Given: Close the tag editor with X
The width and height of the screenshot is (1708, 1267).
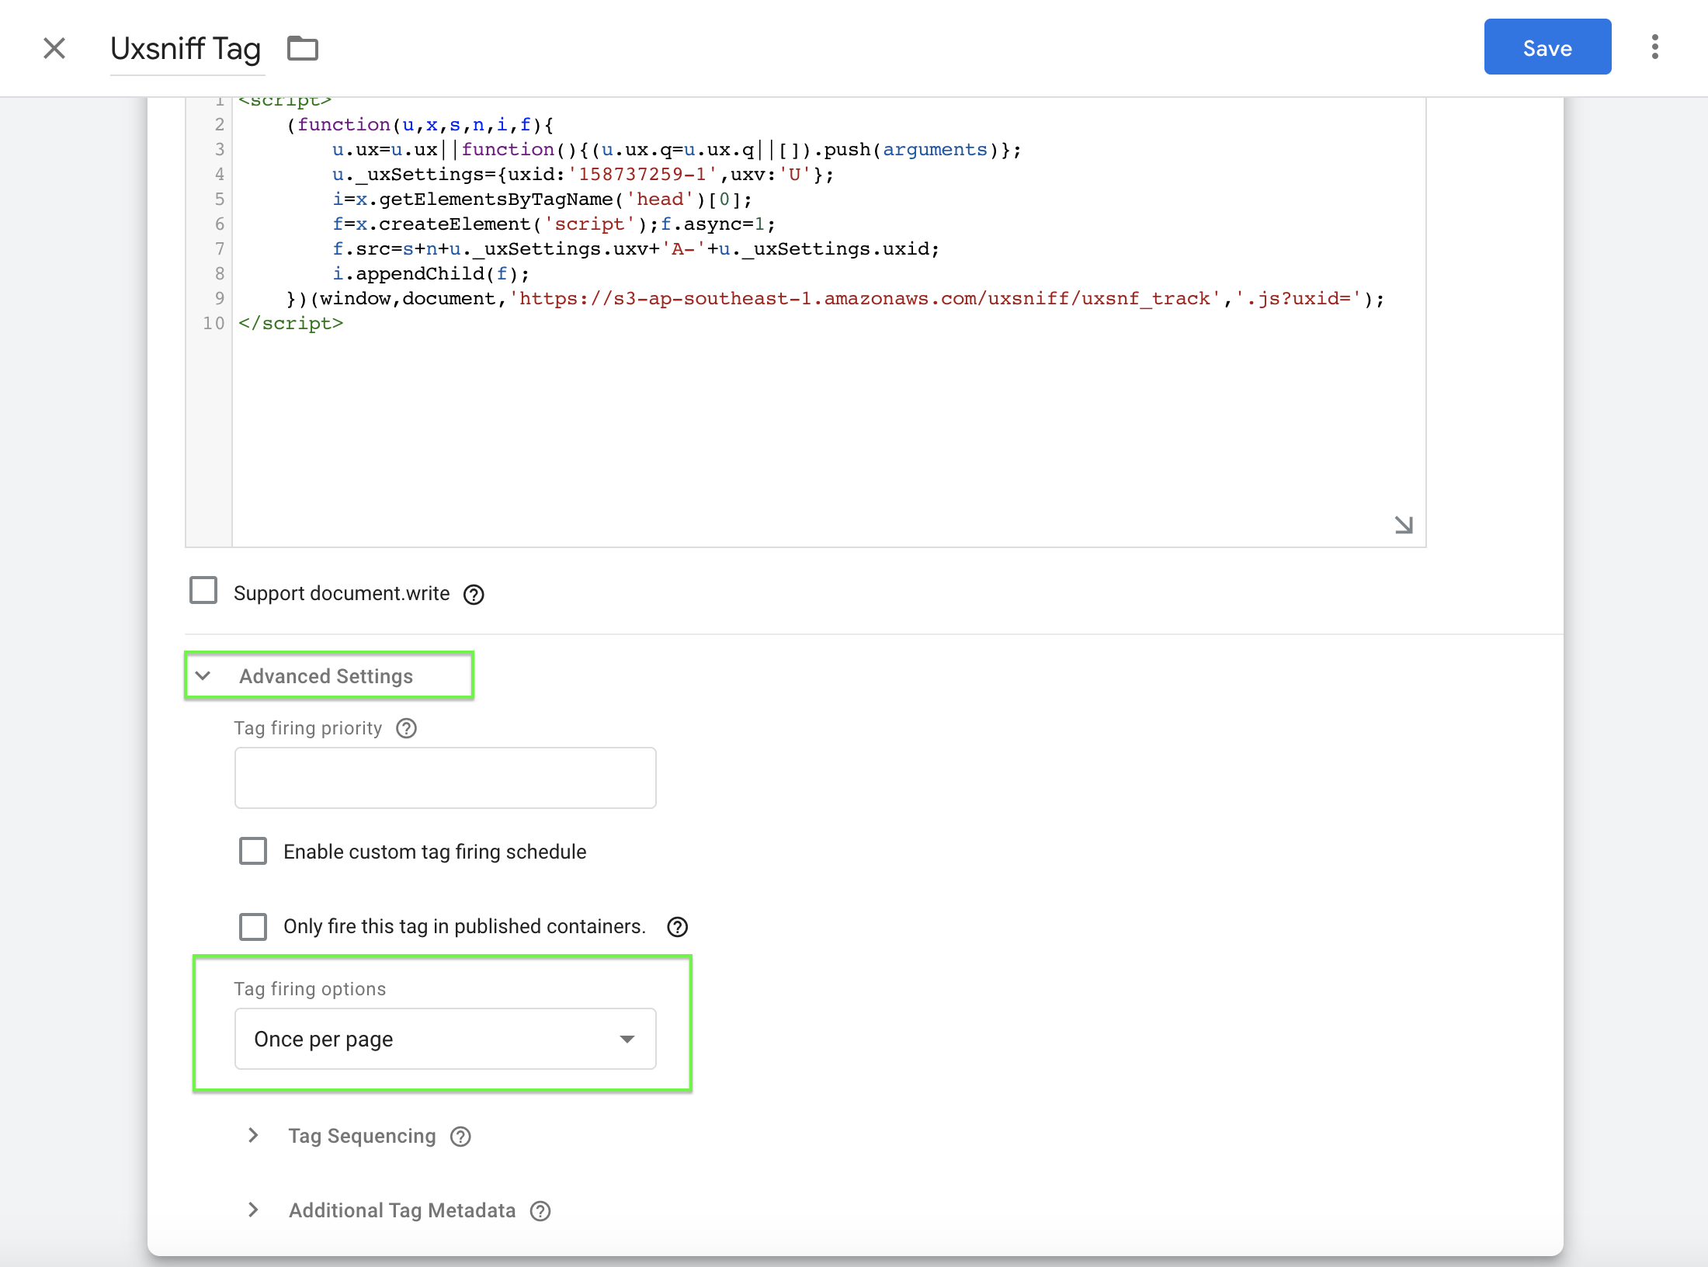Looking at the screenshot, I should click(54, 48).
